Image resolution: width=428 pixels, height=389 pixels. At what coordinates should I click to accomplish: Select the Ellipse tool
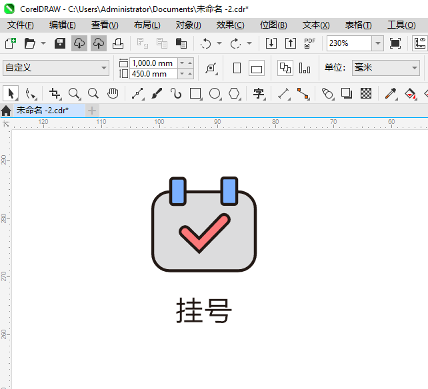(x=215, y=93)
